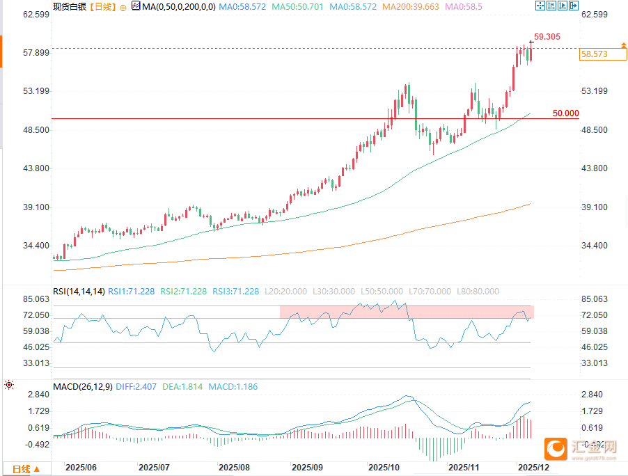Click the MA0:58.572 blue value label
628x476 pixels.
(x=242, y=7)
